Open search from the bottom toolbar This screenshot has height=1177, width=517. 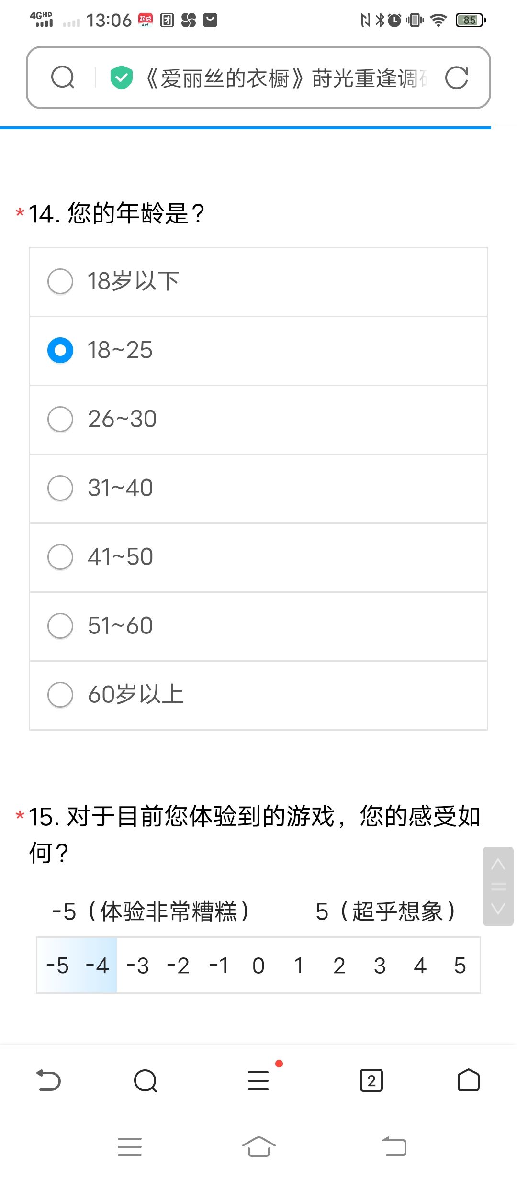(x=146, y=1080)
